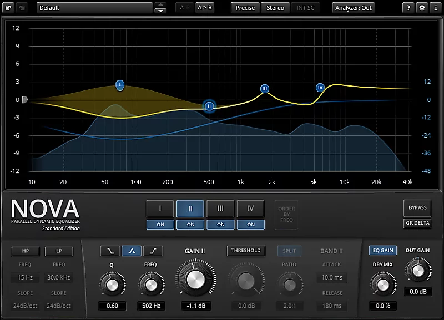Select band III tab
The image size is (444, 320).
pos(220,209)
